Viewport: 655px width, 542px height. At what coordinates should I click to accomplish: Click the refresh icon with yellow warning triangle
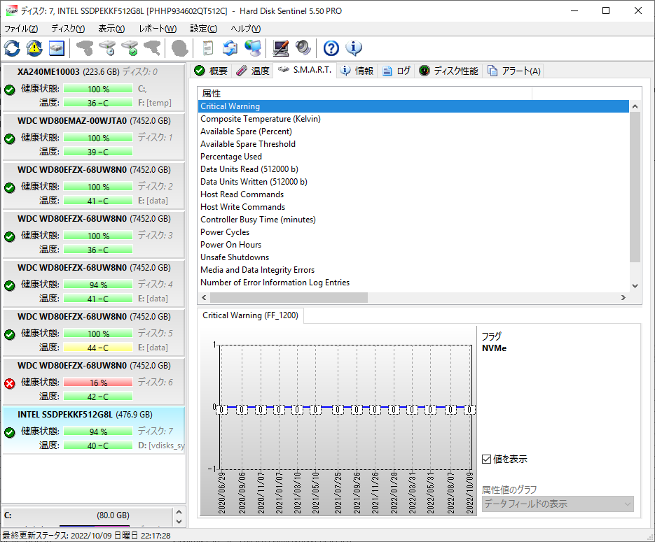point(34,48)
